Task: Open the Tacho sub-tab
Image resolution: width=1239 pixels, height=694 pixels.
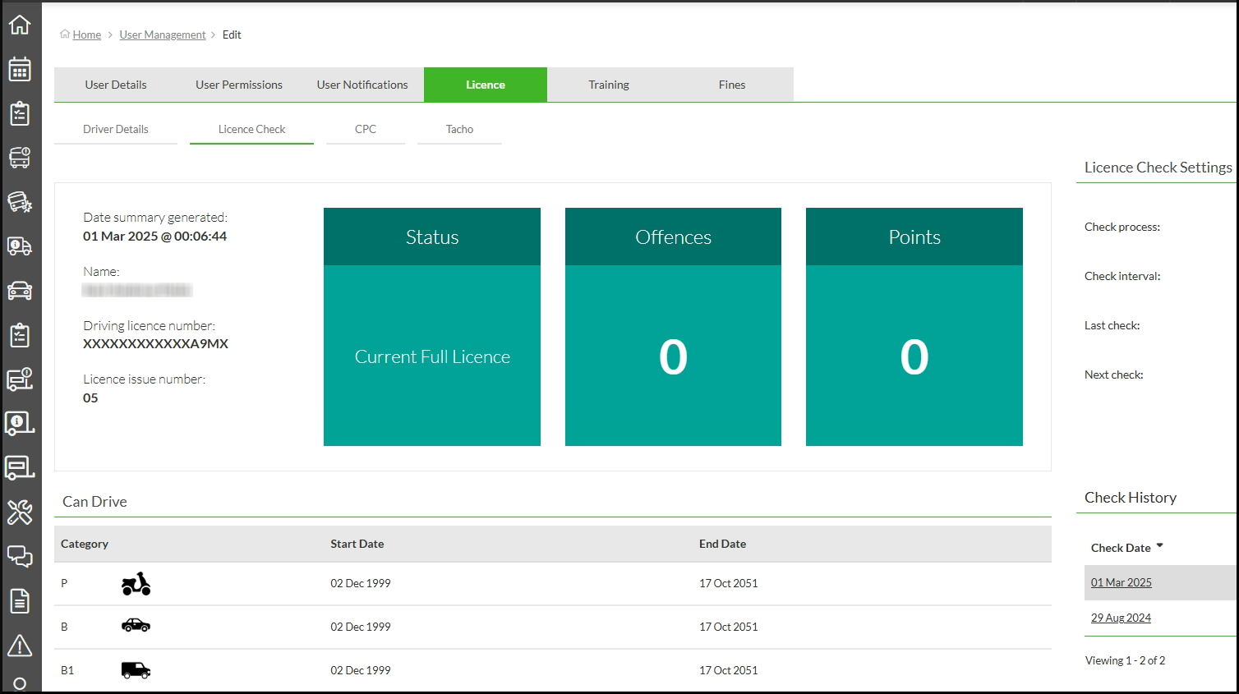Action: [459, 130]
